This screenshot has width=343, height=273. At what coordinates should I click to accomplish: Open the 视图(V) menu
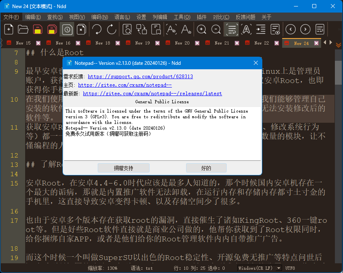click(x=77, y=17)
